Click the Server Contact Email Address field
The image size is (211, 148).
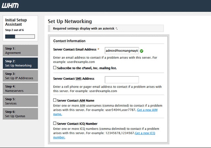[121, 51]
